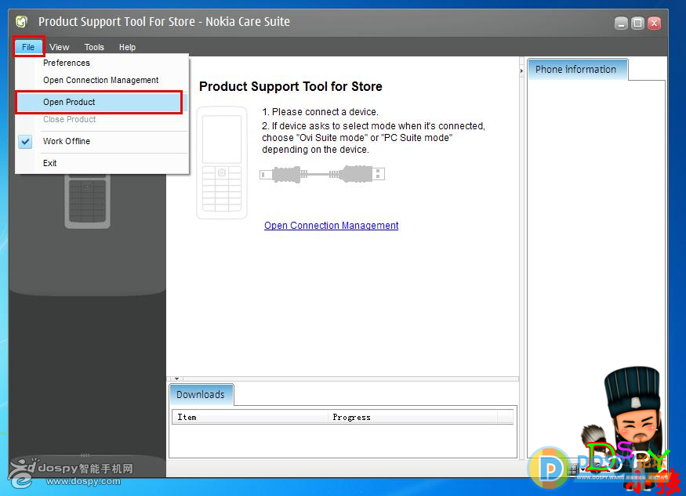Image resolution: width=686 pixels, height=496 pixels.
Task: Click the USB cable connection illustration
Action: (322, 174)
